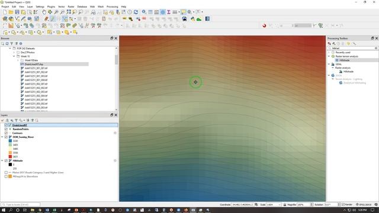379x213 pixels.
Task: Open the messages log speech-bubble icon
Action: tap(376, 205)
